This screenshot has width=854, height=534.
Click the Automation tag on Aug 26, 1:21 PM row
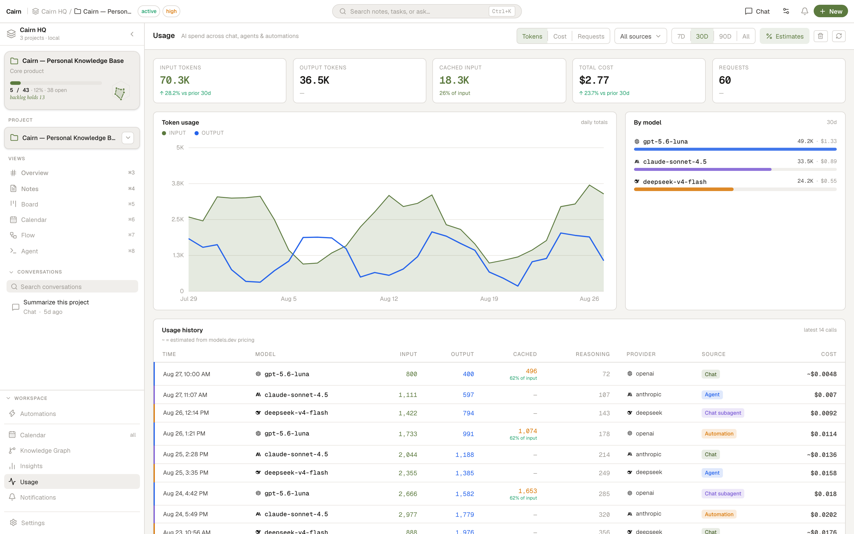coord(719,434)
